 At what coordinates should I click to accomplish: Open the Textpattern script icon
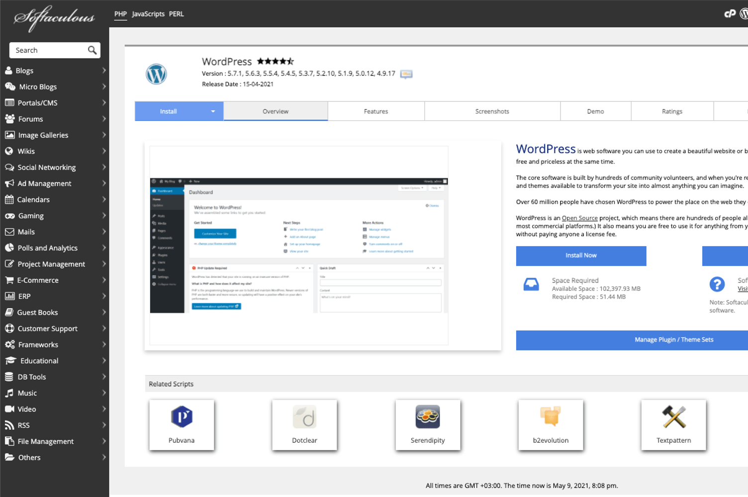tap(673, 417)
